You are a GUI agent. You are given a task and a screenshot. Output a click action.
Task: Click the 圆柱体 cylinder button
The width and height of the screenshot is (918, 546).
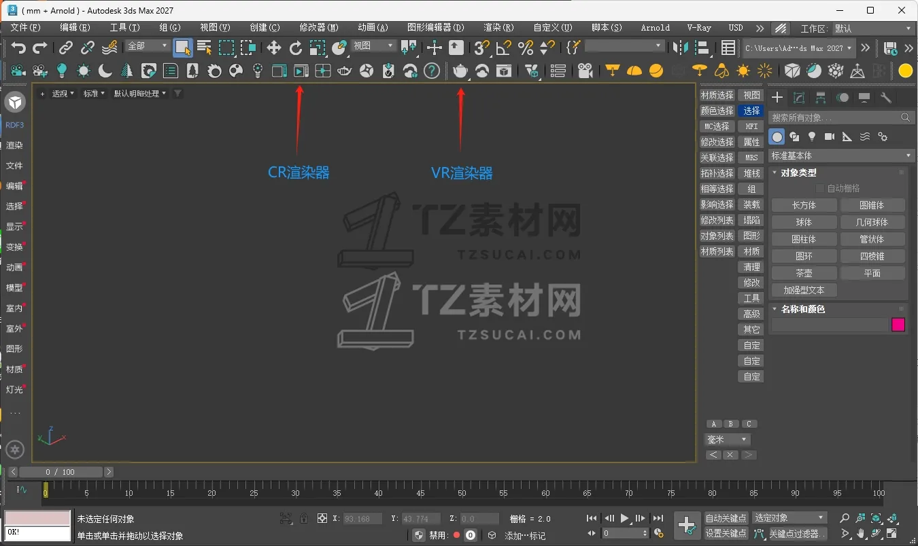click(804, 239)
